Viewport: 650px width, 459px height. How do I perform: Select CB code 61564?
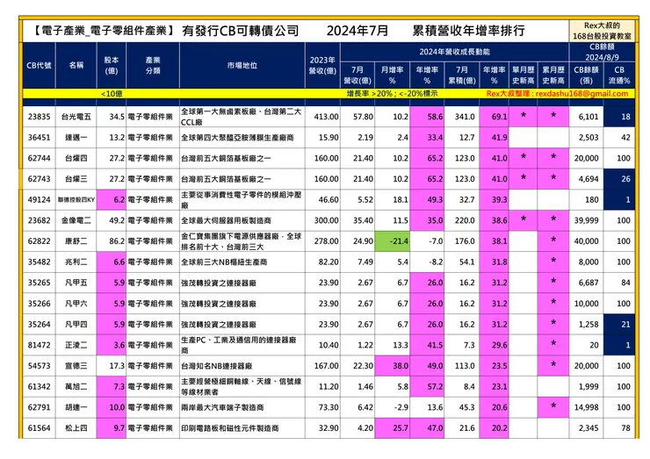tap(39, 428)
